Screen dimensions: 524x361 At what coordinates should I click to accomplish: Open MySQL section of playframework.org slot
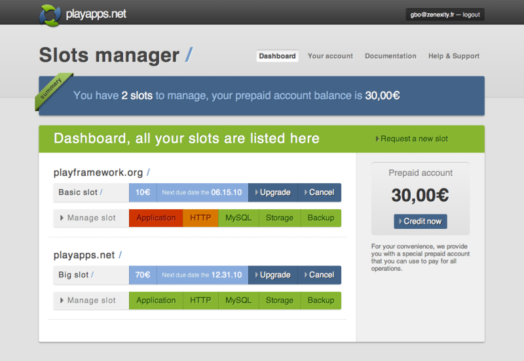238,218
